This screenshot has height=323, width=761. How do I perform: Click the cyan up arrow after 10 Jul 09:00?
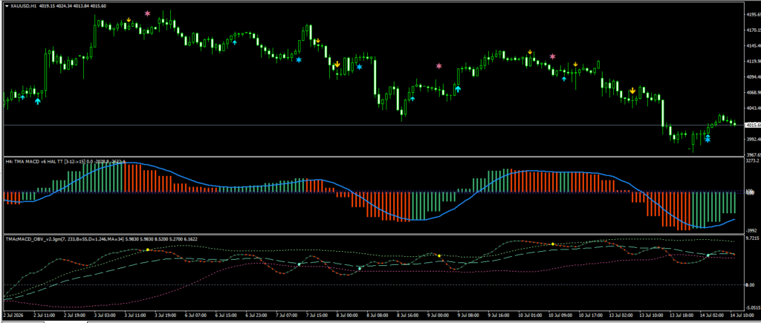pyautogui.click(x=564, y=79)
